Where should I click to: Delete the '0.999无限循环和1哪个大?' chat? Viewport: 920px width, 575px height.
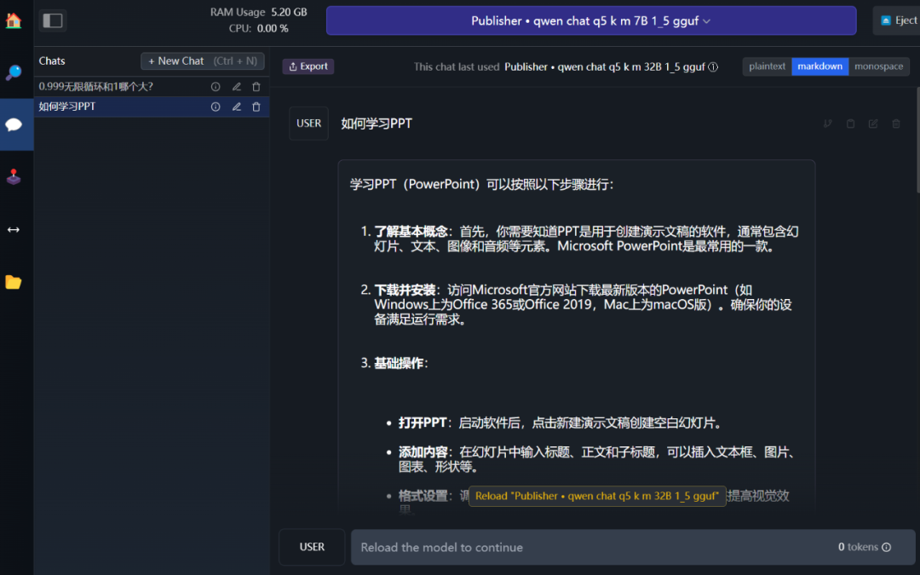click(x=256, y=87)
